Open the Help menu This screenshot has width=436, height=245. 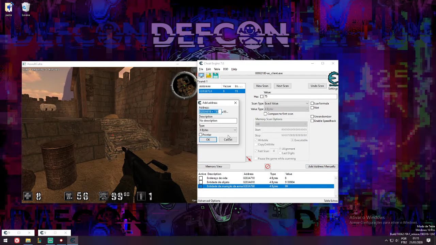[234, 69]
